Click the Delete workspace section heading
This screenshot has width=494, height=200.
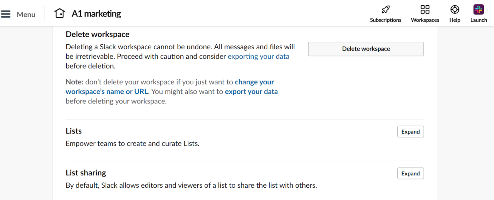coord(97,34)
